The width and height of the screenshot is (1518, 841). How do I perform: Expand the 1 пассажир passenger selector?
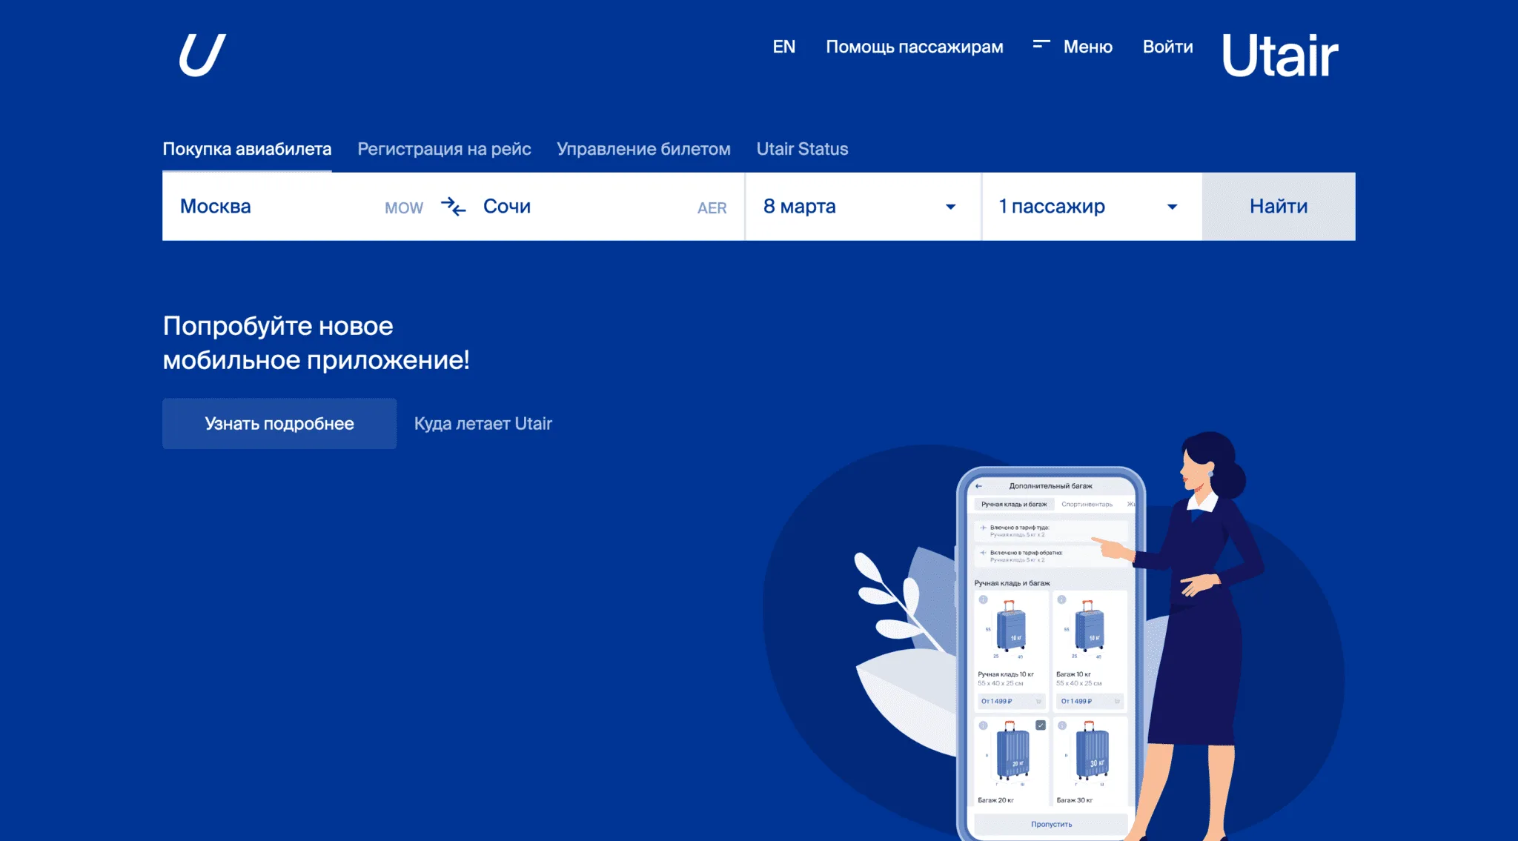[x=1092, y=207]
